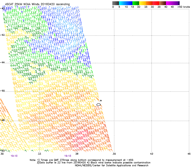191x167 pixels.
Task: Click the orange 25-30 knots legend color
Action: (149, 3)
